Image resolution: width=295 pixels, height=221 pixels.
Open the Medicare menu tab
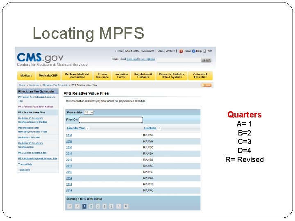click(26, 76)
